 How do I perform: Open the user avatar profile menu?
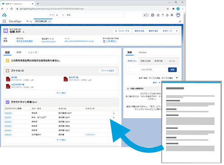[178, 15]
